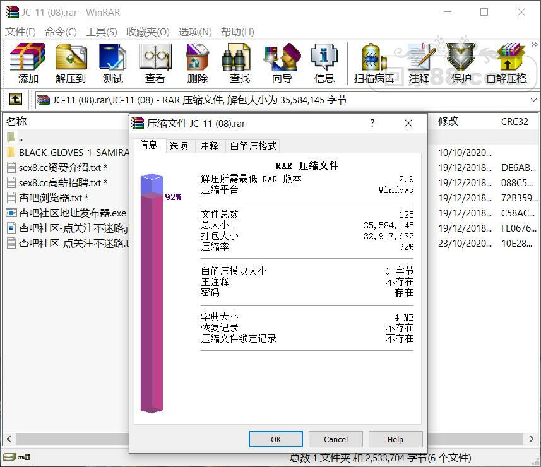This screenshot has height=467, width=541.
Task: Maximize the WinRAR window
Action: (484, 12)
